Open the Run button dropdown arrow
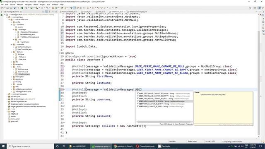The width and height of the screenshot is (265, 149). point(34,8)
